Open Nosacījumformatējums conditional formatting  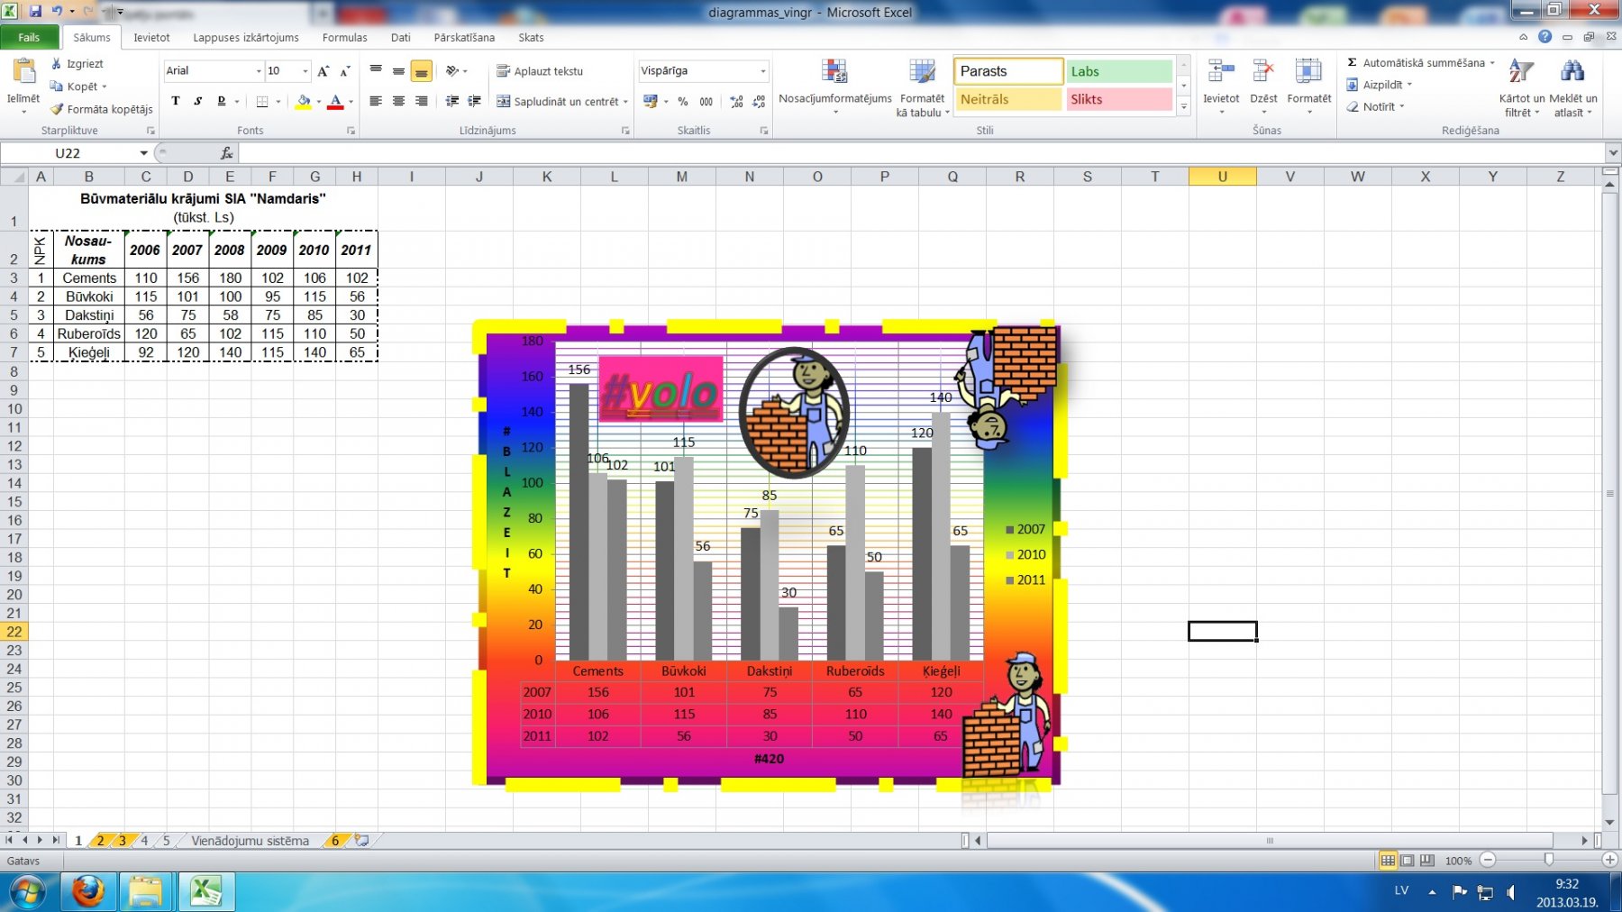click(x=835, y=87)
